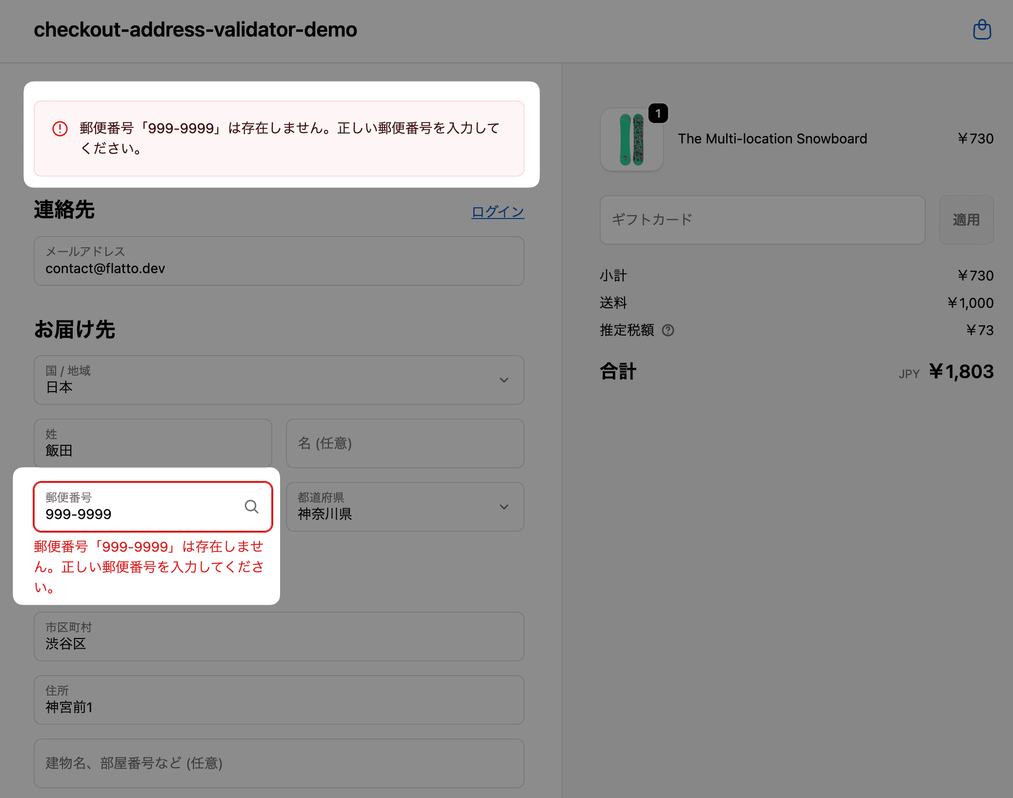Focus the 建物名、部屋番号 building field
Screen dimensions: 1013x798
[279, 763]
